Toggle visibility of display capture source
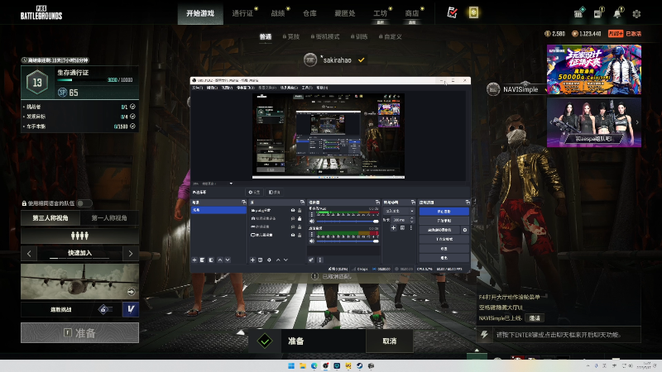The width and height of the screenshot is (662, 372). tap(293, 235)
